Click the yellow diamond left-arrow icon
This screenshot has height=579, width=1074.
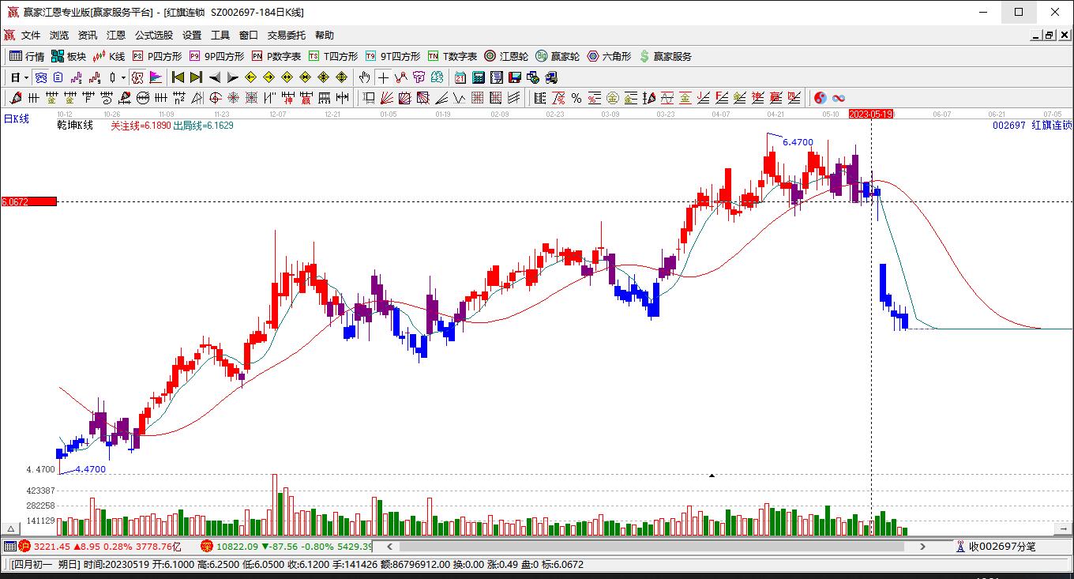tap(250, 77)
